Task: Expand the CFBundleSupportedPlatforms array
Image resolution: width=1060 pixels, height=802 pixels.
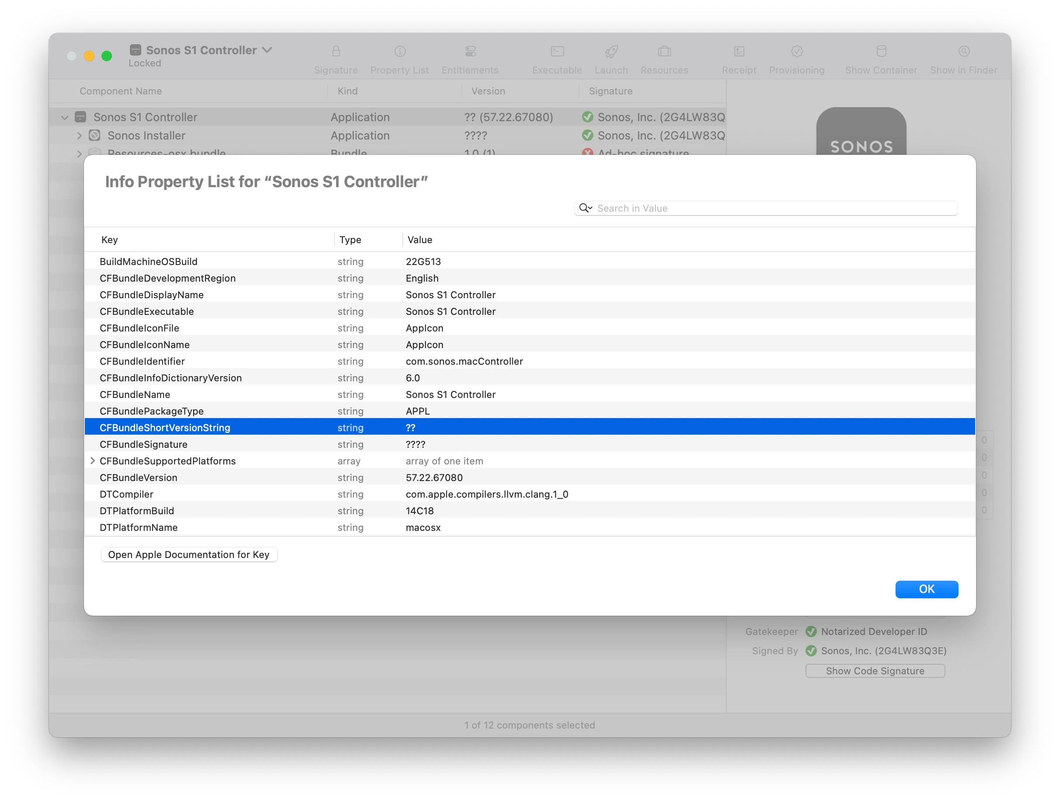Action: pos(92,460)
